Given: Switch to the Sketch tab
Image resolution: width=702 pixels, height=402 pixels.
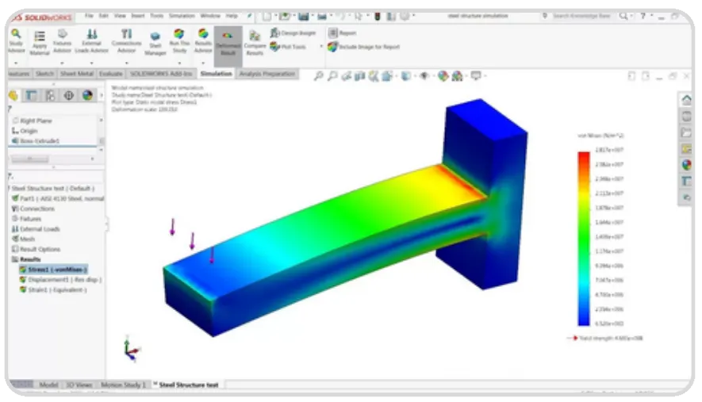Looking at the screenshot, I should pos(44,74).
